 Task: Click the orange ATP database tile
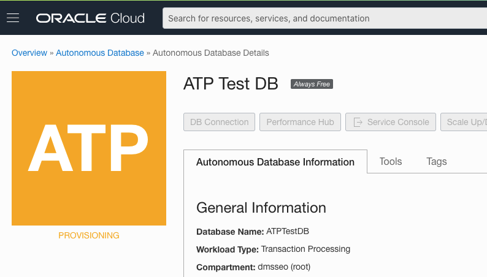coord(89,148)
